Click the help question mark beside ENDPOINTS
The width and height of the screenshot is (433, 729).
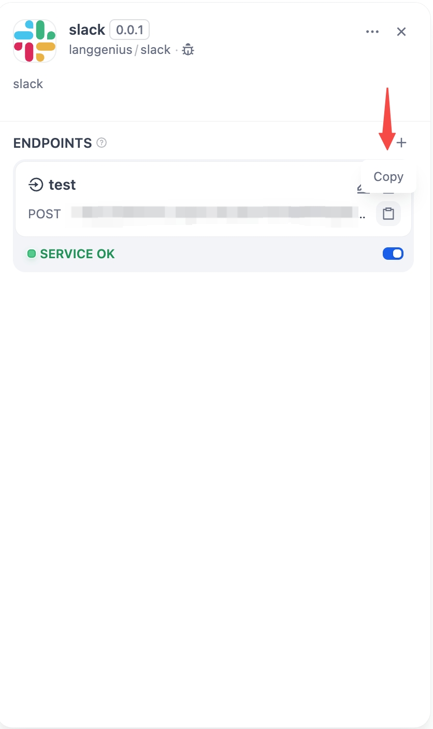click(x=102, y=143)
